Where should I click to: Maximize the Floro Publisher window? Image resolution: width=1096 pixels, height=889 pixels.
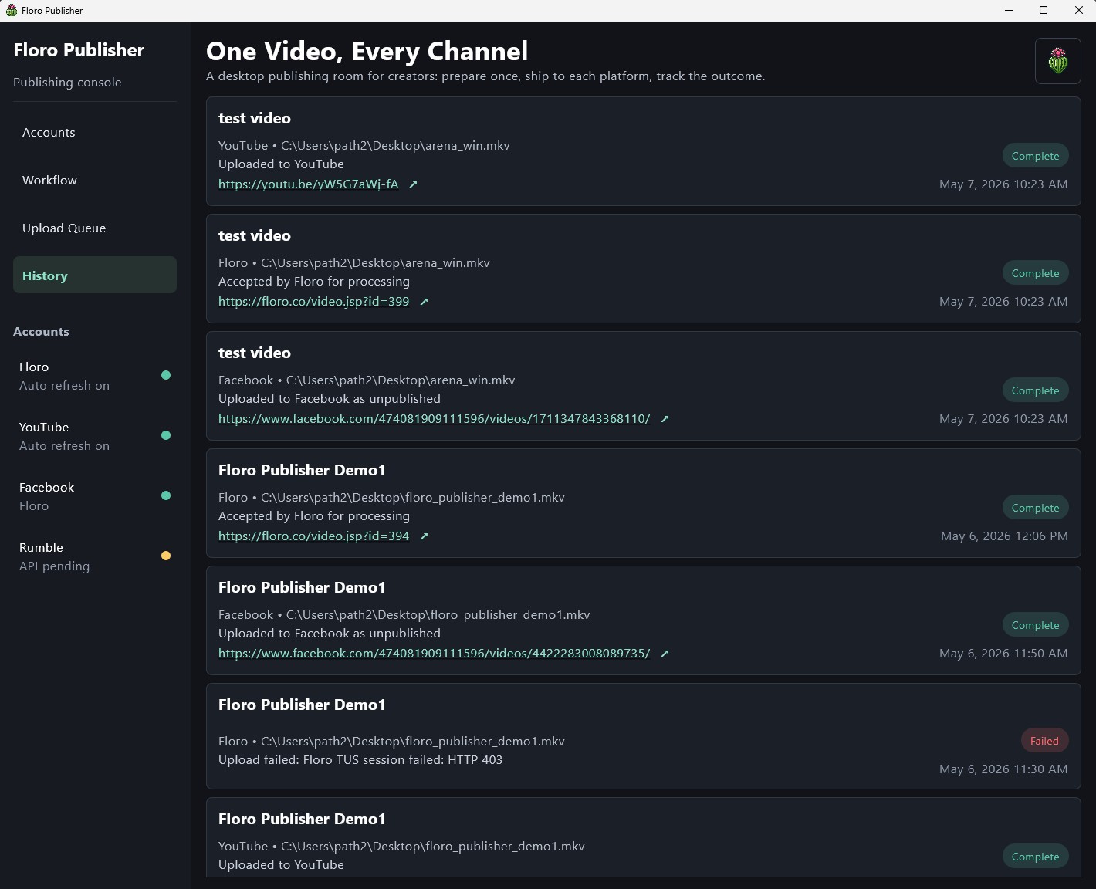(1044, 11)
